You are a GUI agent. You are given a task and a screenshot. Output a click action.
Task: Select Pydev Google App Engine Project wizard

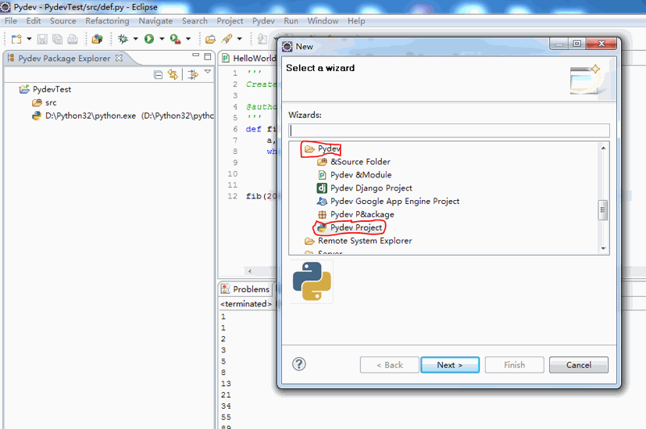click(x=388, y=202)
